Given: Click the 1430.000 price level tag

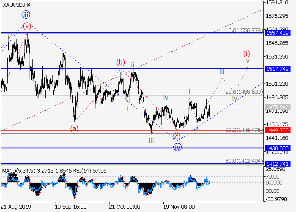Looking at the screenshot, I should tap(277, 148).
